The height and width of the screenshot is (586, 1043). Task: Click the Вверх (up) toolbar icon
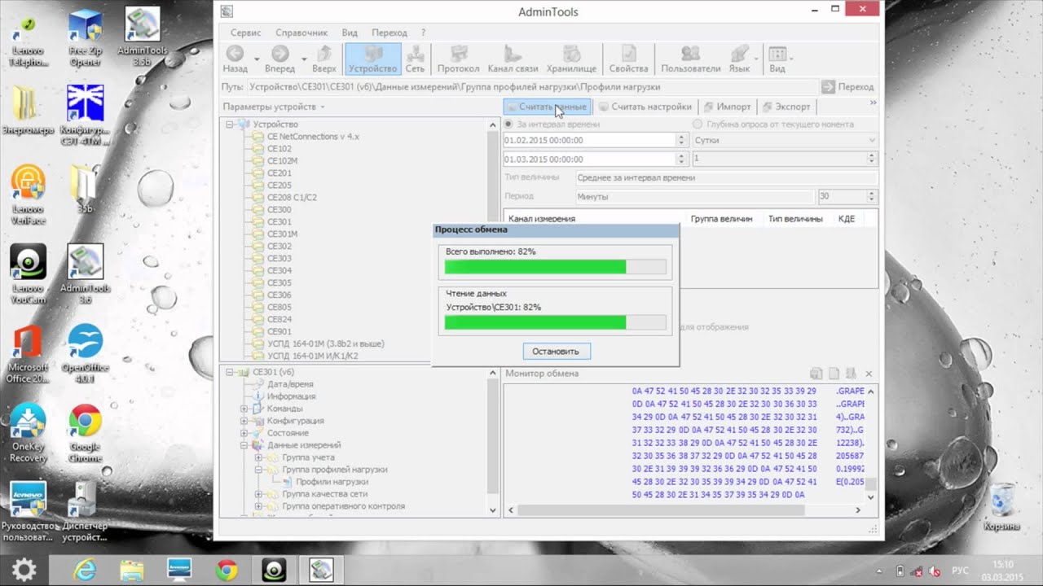pyautogui.click(x=324, y=59)
